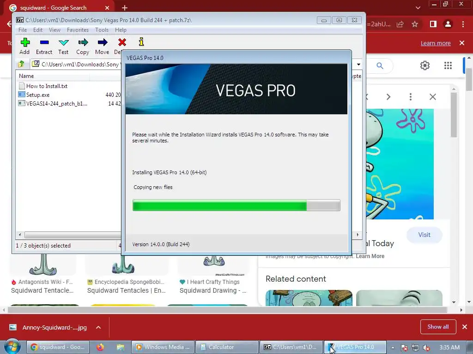Open Antagonists Wiki Squidward Tentacle result
This screenshot has width=473, height=354.
pyautogui.click(x=42, y=290)
